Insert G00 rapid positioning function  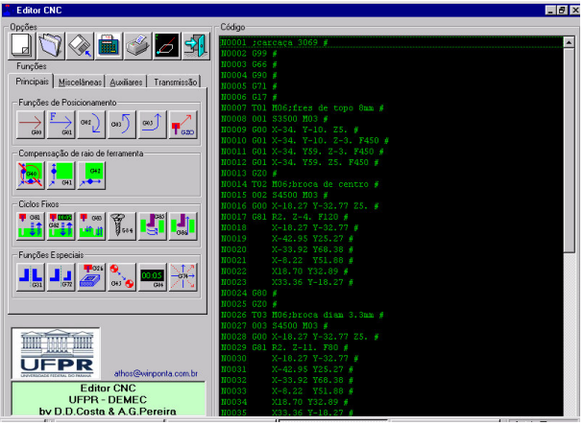[31, 125]
